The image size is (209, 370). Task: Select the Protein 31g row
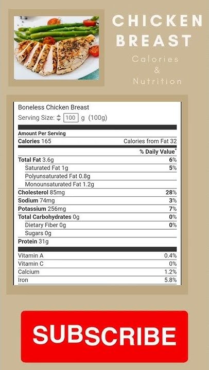pyautogui.click(x=97, y=242)
